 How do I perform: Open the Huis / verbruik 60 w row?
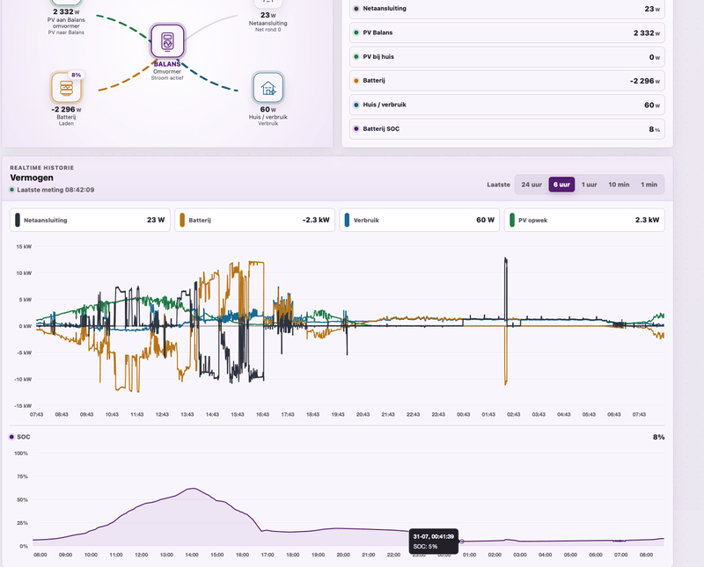pyautogui.click(x=507, y=105)
